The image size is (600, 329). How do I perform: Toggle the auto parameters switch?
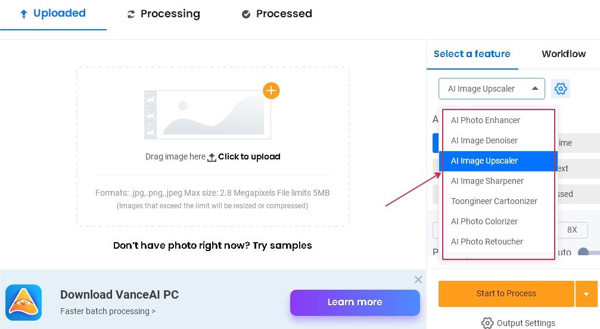click(x=589, y=252)
